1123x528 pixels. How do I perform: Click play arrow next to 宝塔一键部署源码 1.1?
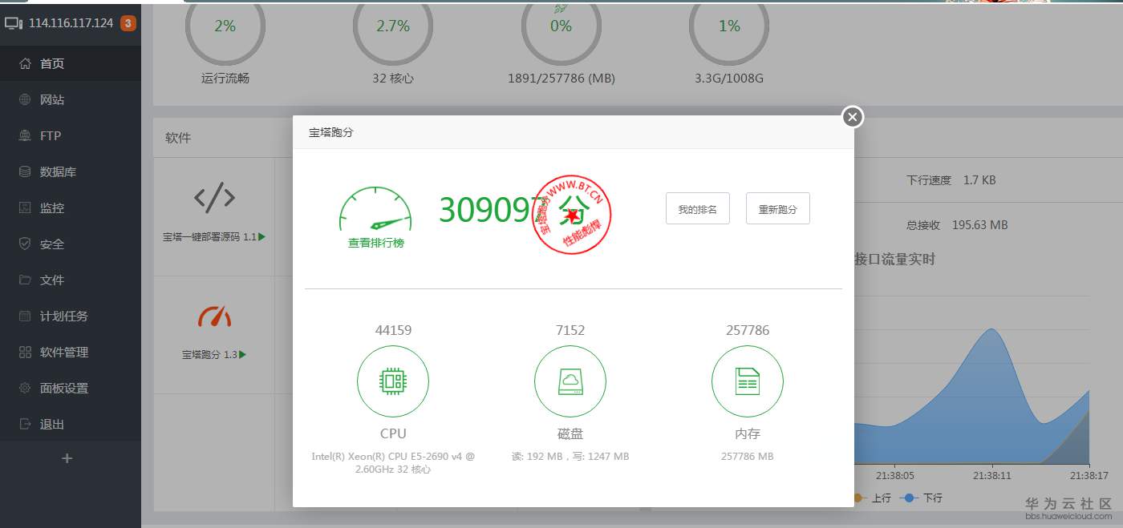262,237
